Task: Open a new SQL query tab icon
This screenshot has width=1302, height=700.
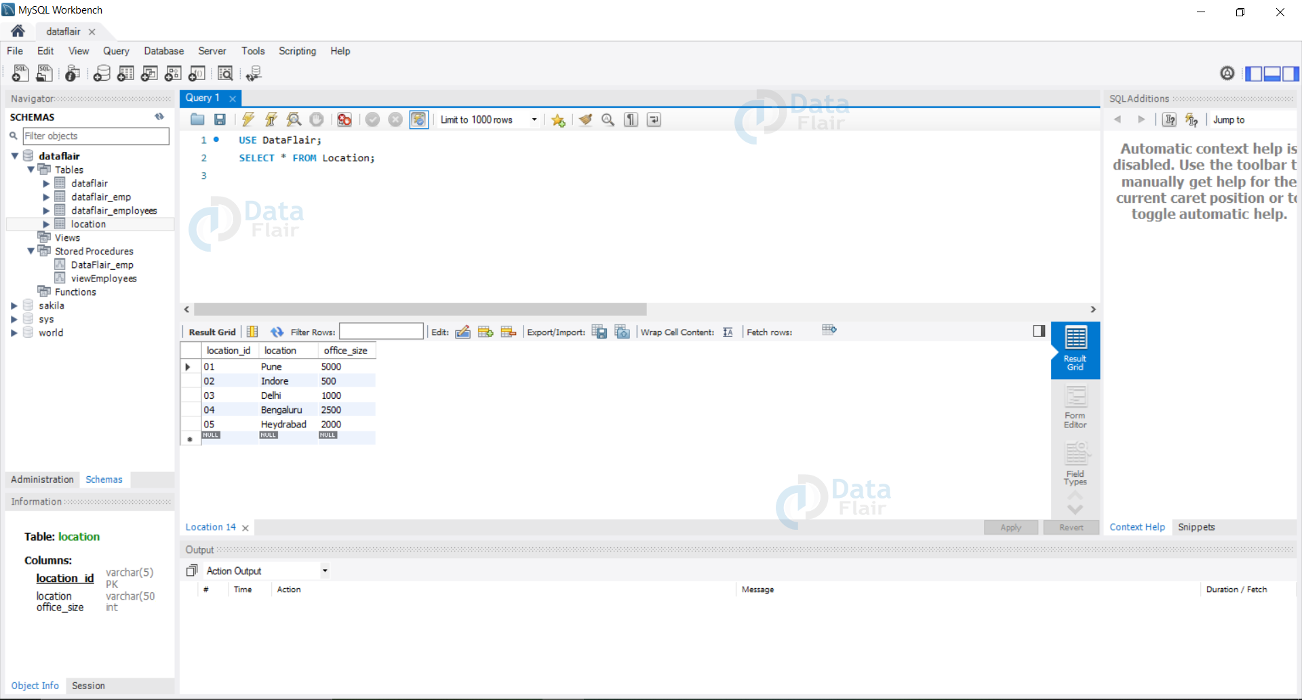Action: (20, 73)
